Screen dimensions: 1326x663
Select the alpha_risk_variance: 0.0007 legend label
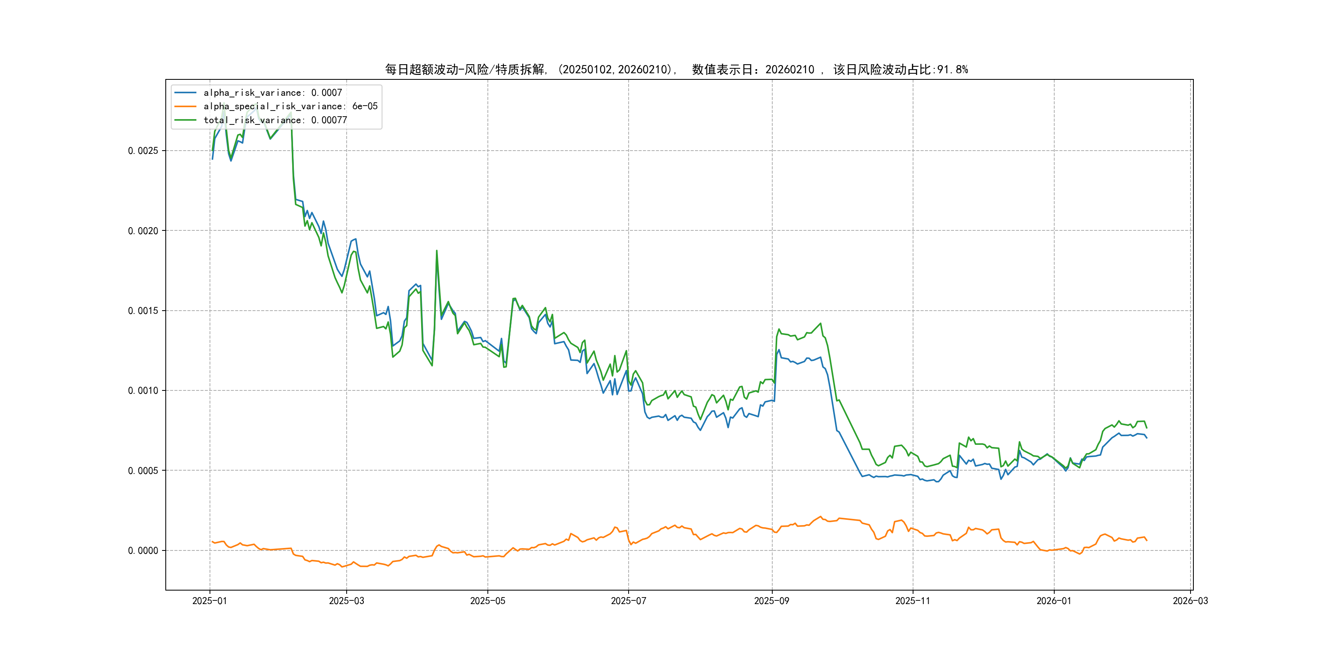coord(273,92)
